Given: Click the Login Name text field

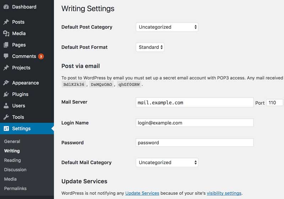Looking at the screenshot, I should tap(195, 123).
